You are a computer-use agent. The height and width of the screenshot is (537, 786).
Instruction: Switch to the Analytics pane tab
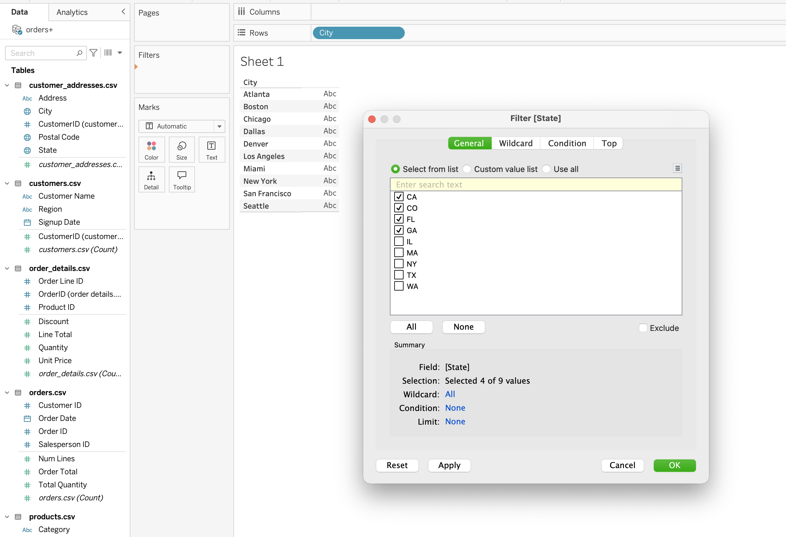(72, 12)
